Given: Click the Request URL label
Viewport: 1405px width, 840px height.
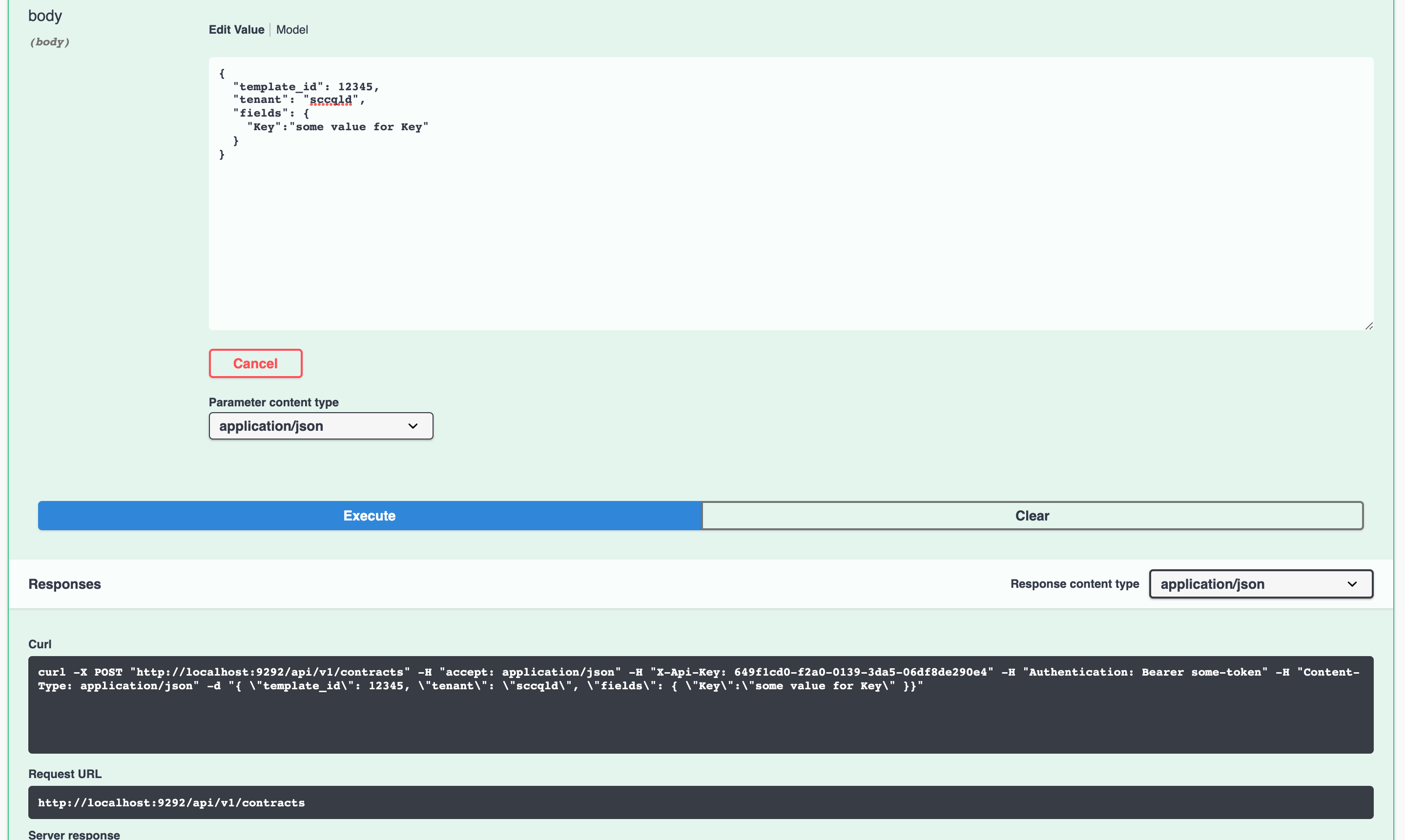Looking at the screenshot, I should [65, 774].
